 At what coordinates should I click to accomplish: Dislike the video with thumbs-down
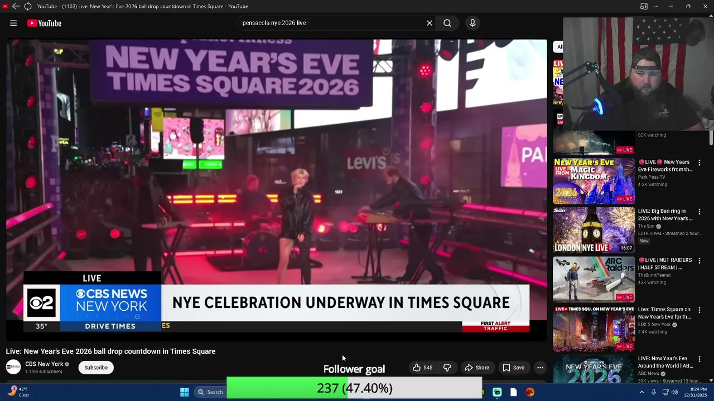click(447, 368)
